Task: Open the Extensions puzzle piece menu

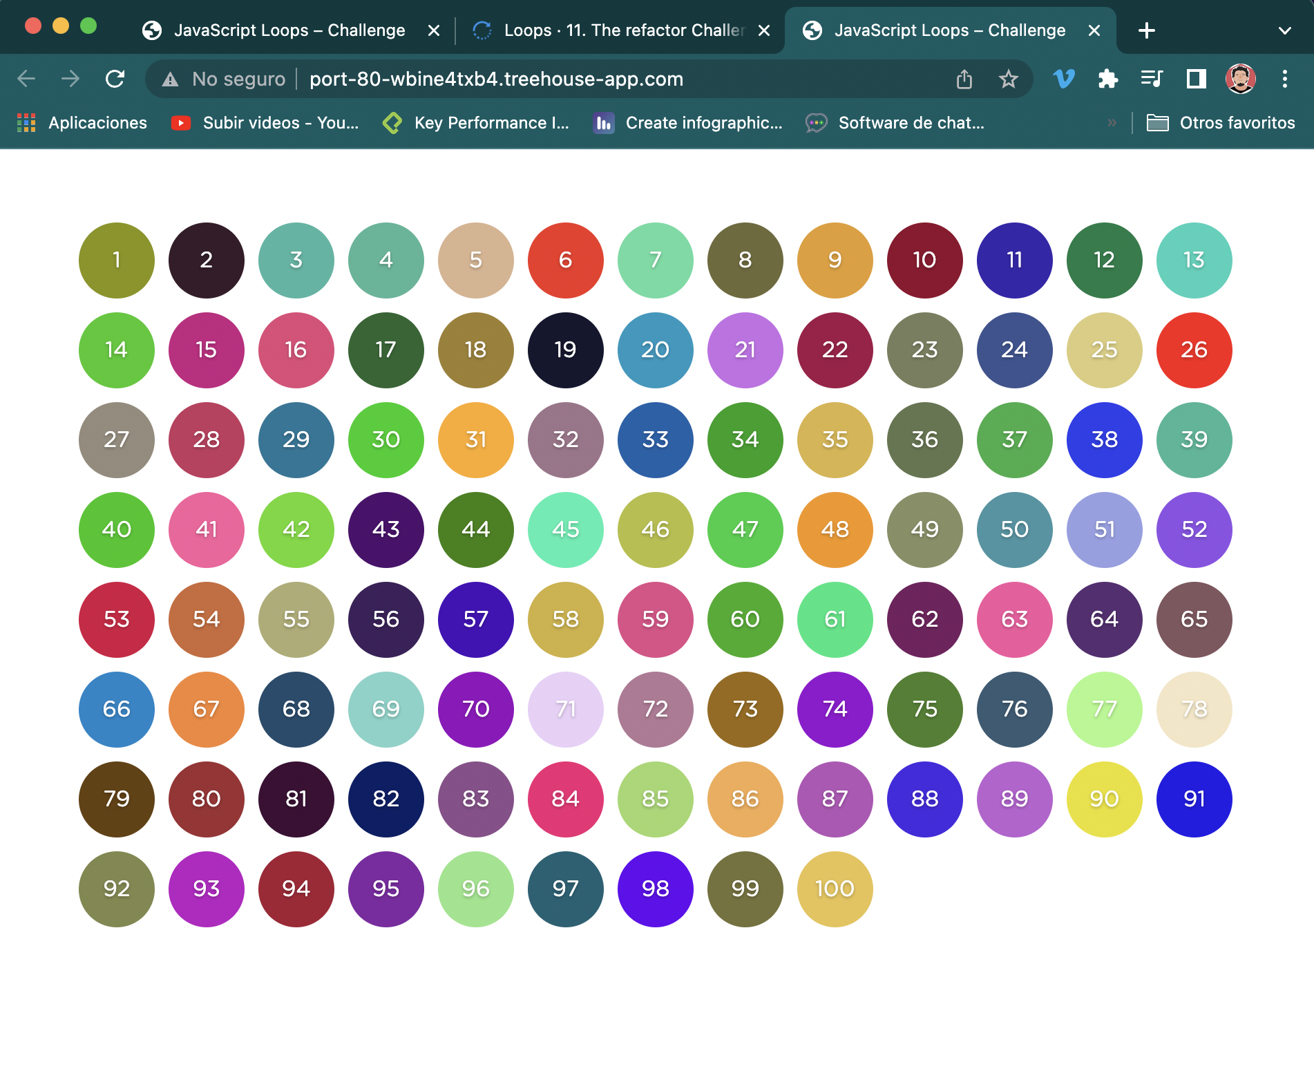Action: click(x=1107, y=79)
